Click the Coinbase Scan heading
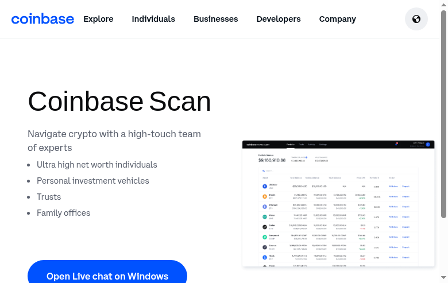The image size is (448, 283). (x=119, y=102)
